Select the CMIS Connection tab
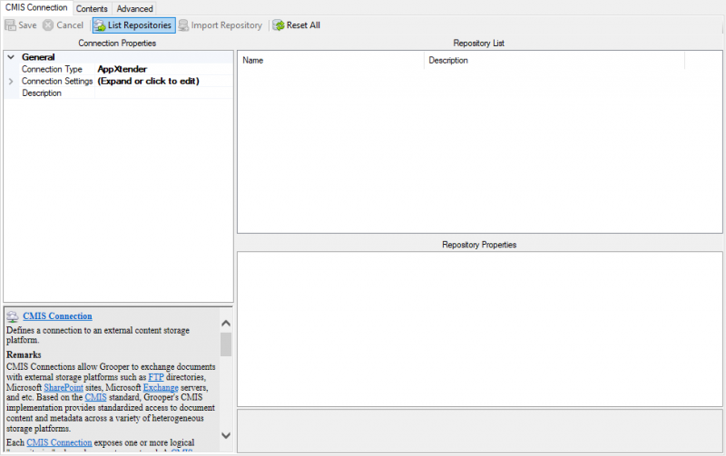726x456 pixels. tap(36, 7)
